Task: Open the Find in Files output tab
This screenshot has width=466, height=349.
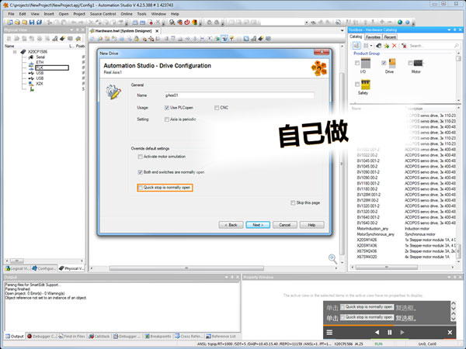Action: click(71, 337)
